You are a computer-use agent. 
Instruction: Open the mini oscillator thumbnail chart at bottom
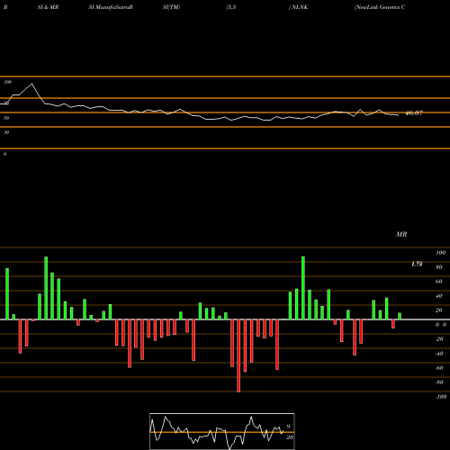[x=222, y=431]
